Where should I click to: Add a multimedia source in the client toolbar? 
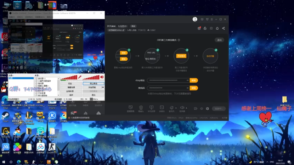pos(162,109)
